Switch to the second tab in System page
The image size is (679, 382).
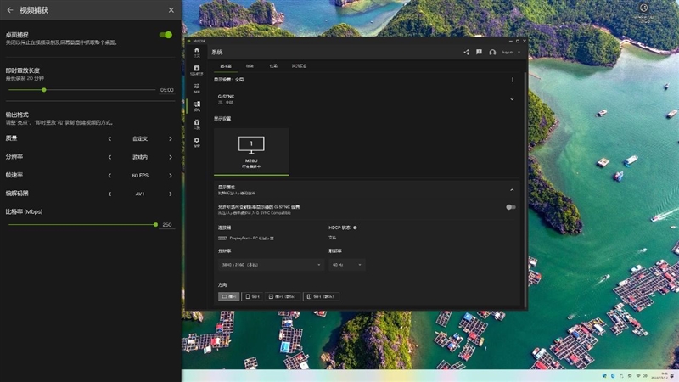click(250, 65)
